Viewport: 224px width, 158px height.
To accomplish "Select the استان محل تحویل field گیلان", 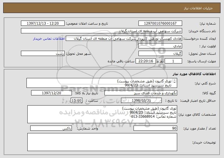I will [x=160, y=53].
